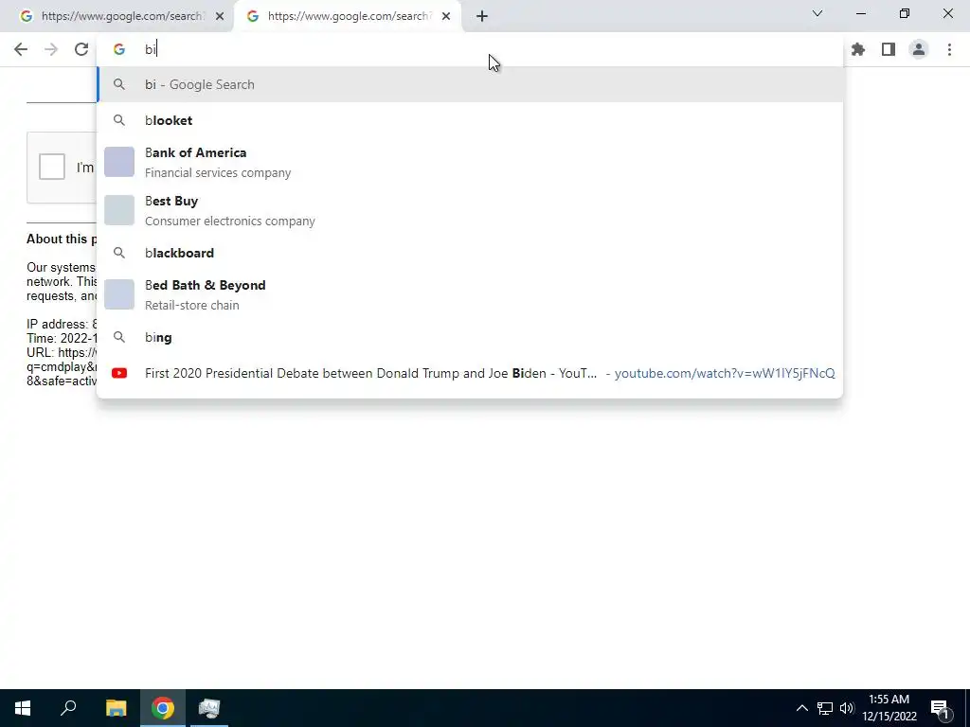The height and width of the screenshot is (727, 970).
Task: Open the notification center icon
Action: coord(940,709)
